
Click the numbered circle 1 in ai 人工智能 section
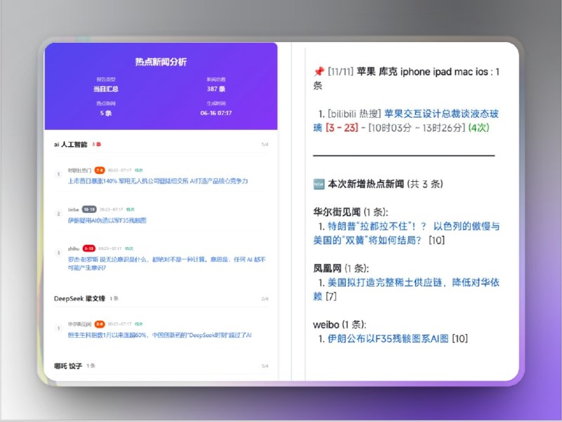[58, 174]
